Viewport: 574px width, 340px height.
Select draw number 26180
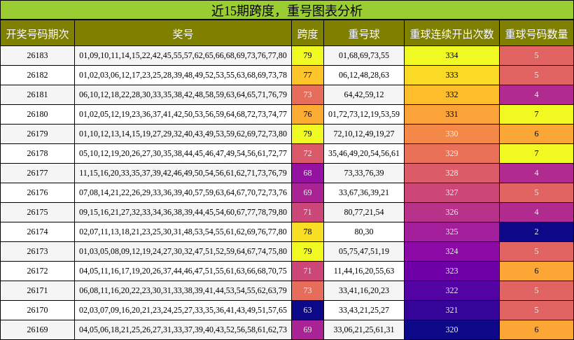point(37,114)
